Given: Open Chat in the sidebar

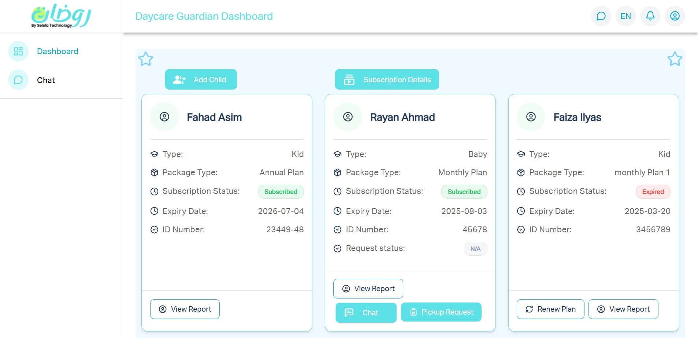Looking at the screenshot, I should pyautogui.click(x=46, y=80).
